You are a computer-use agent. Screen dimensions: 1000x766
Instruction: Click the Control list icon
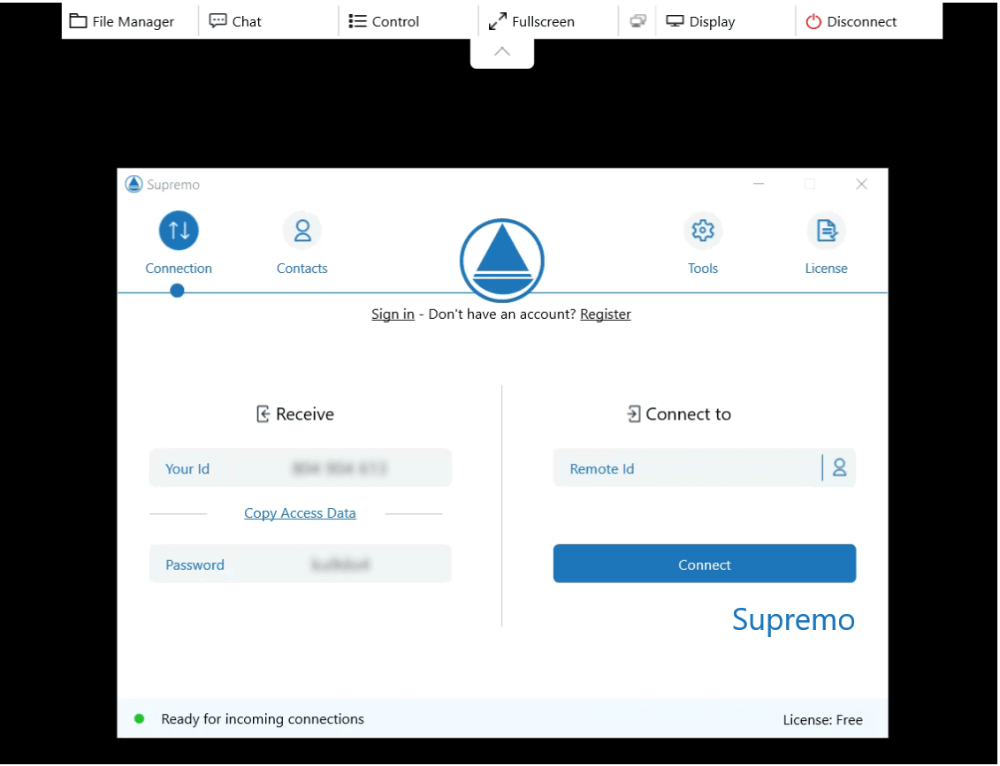click(358, 21)
